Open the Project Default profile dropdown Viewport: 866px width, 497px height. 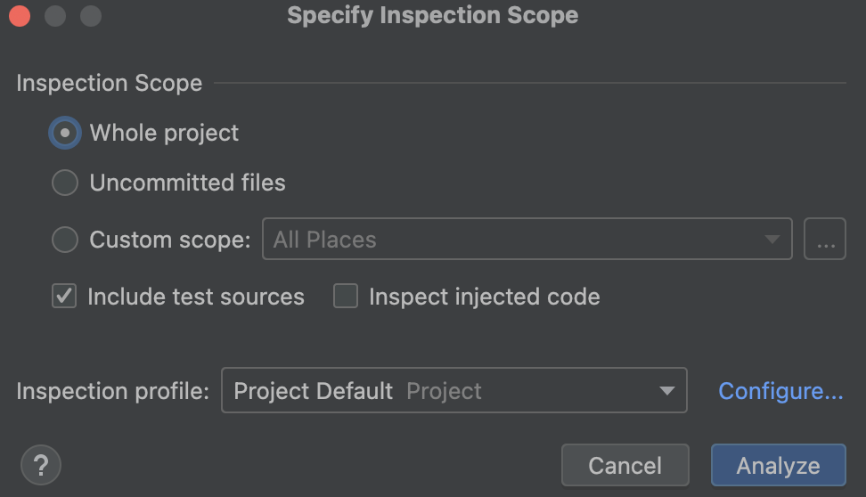453,391
